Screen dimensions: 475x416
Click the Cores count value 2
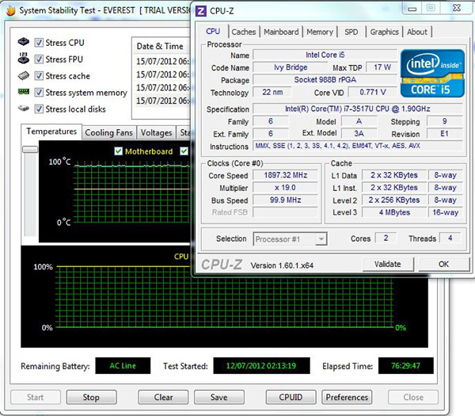point(386,238)
